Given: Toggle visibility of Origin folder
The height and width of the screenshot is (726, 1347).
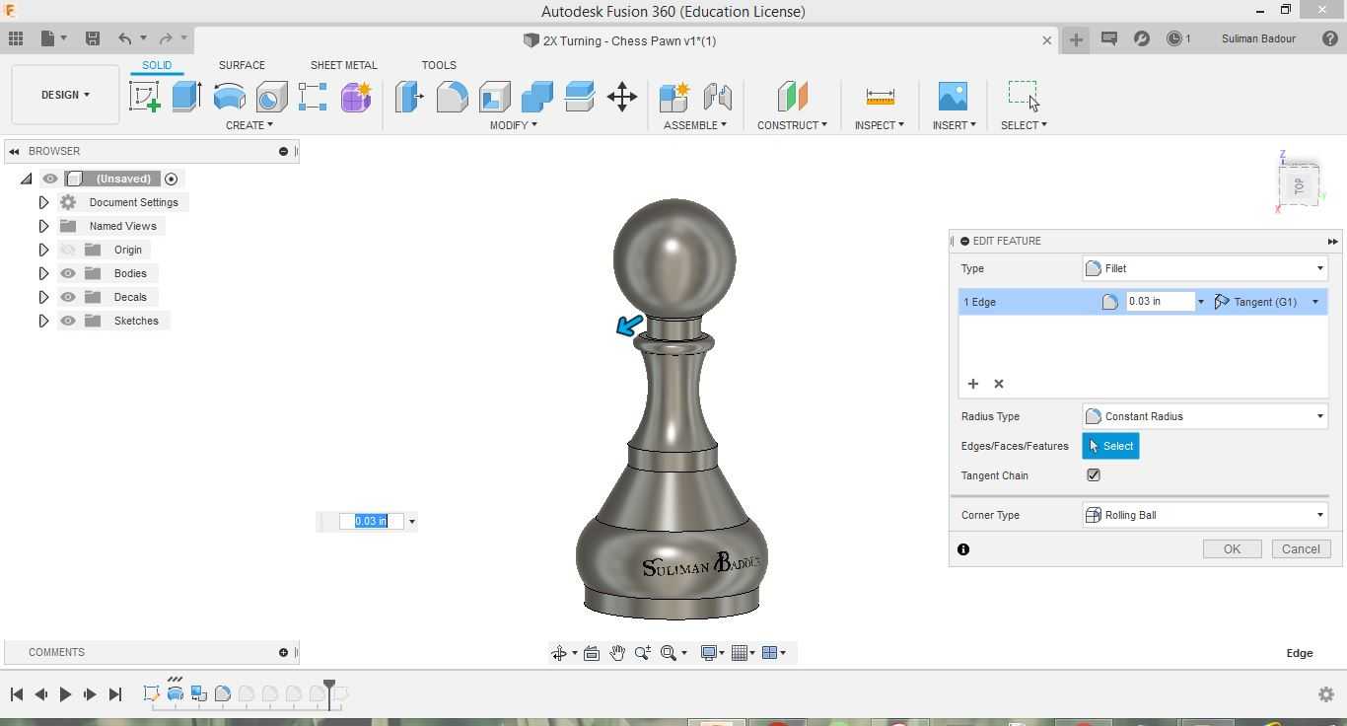Looking at the screenshot, I should click(x=68, y=250).
